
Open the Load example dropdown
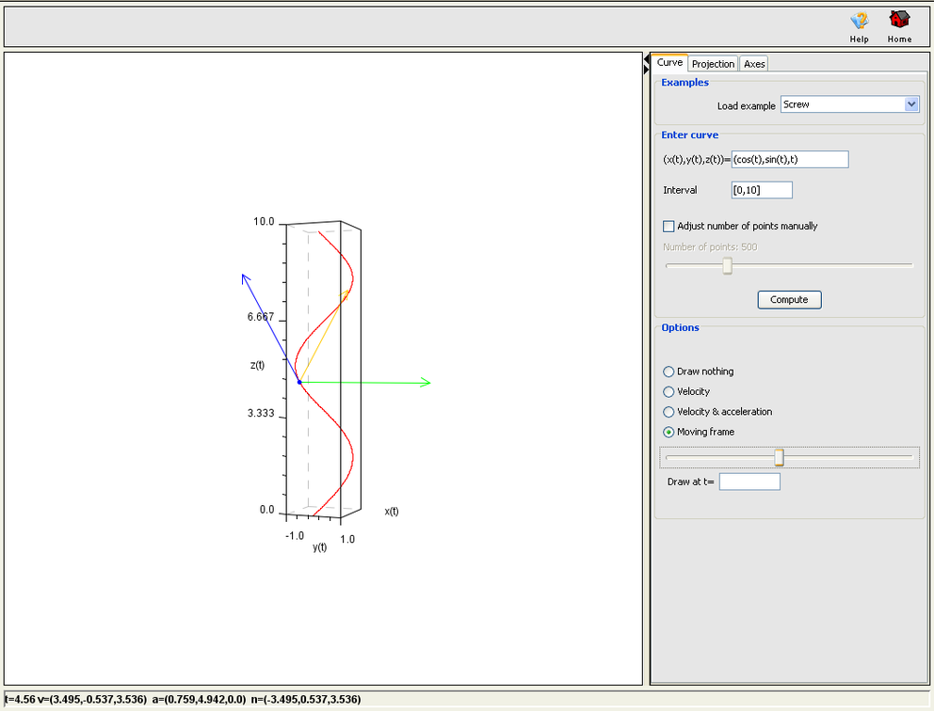[847, 104]
